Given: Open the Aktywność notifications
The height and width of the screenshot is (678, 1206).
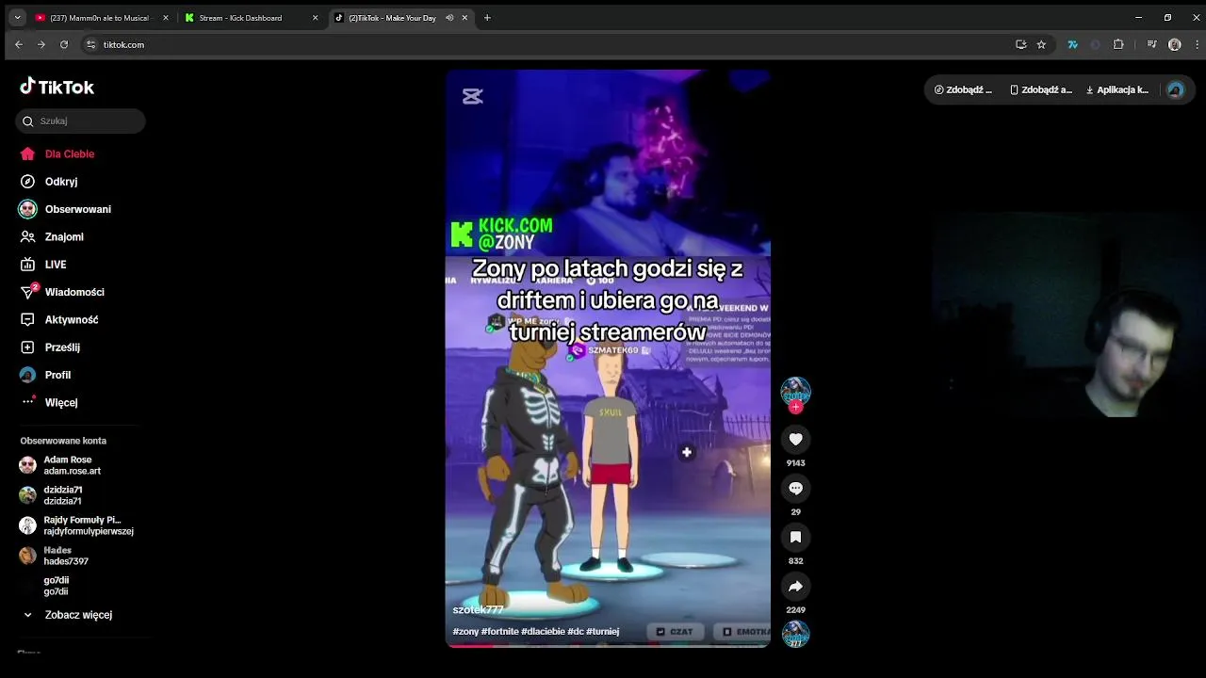Looking at the screenshot, I should click(x=58, y=319).
